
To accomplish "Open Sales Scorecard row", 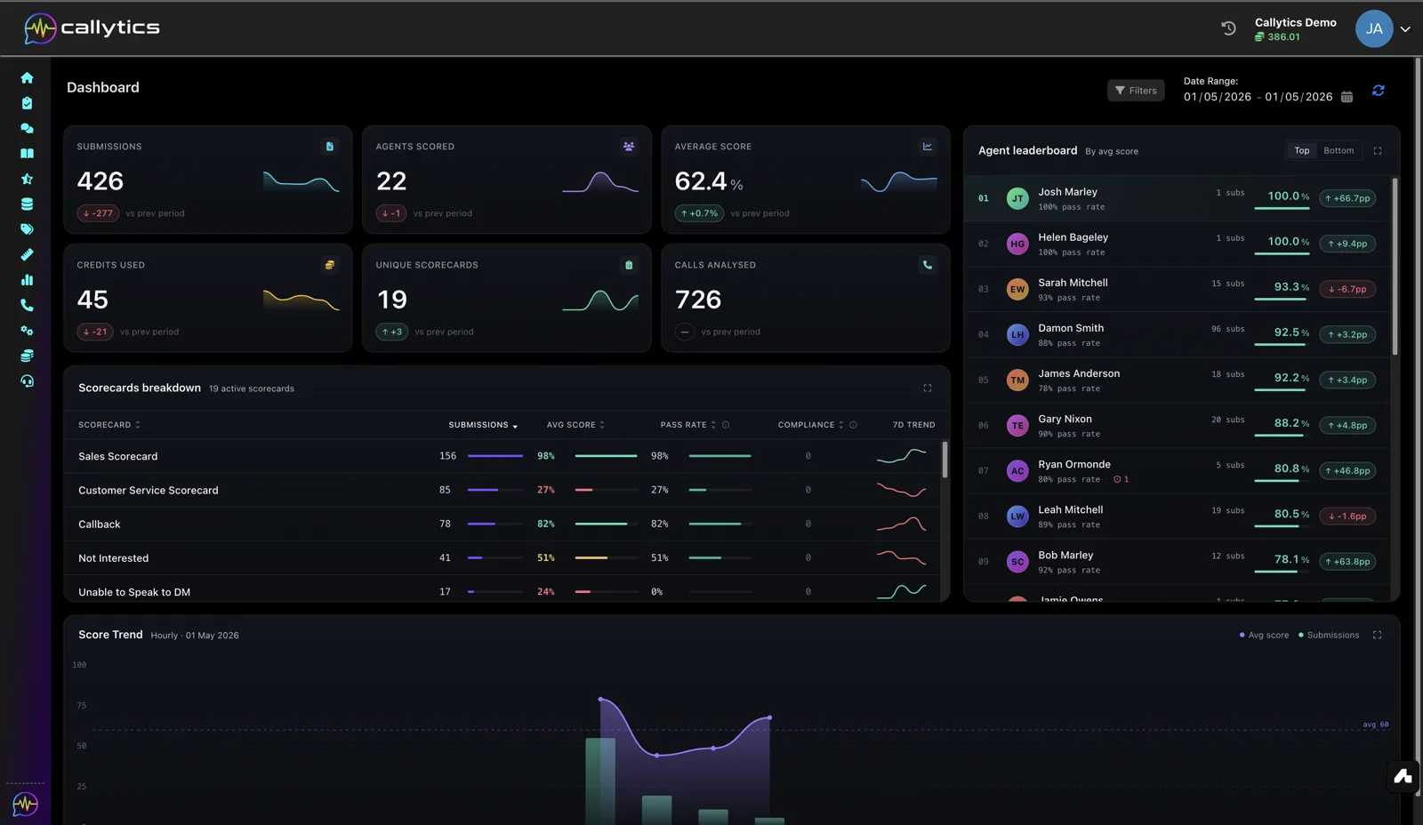I will 502,456.
